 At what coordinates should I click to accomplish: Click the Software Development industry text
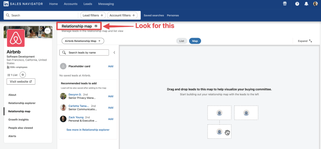pos(21,57)
